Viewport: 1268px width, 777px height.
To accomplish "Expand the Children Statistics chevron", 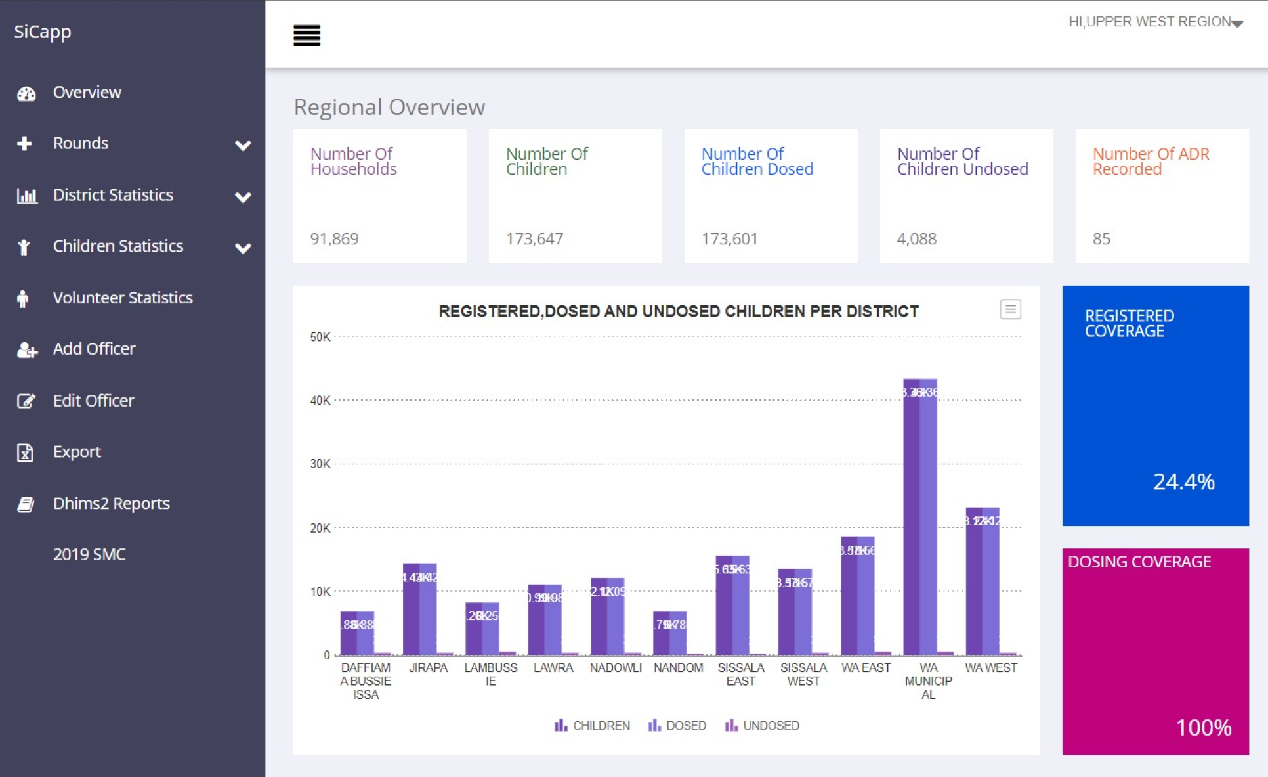I will (243, 248).
